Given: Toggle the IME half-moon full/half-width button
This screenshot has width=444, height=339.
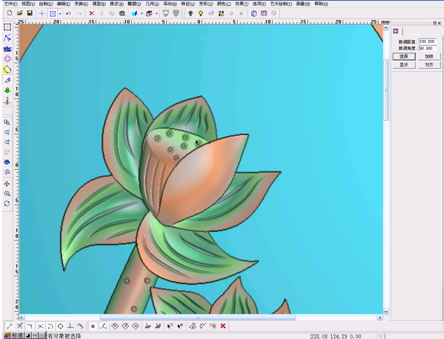Looking at the screenshot, I should (x=28, y=335).
